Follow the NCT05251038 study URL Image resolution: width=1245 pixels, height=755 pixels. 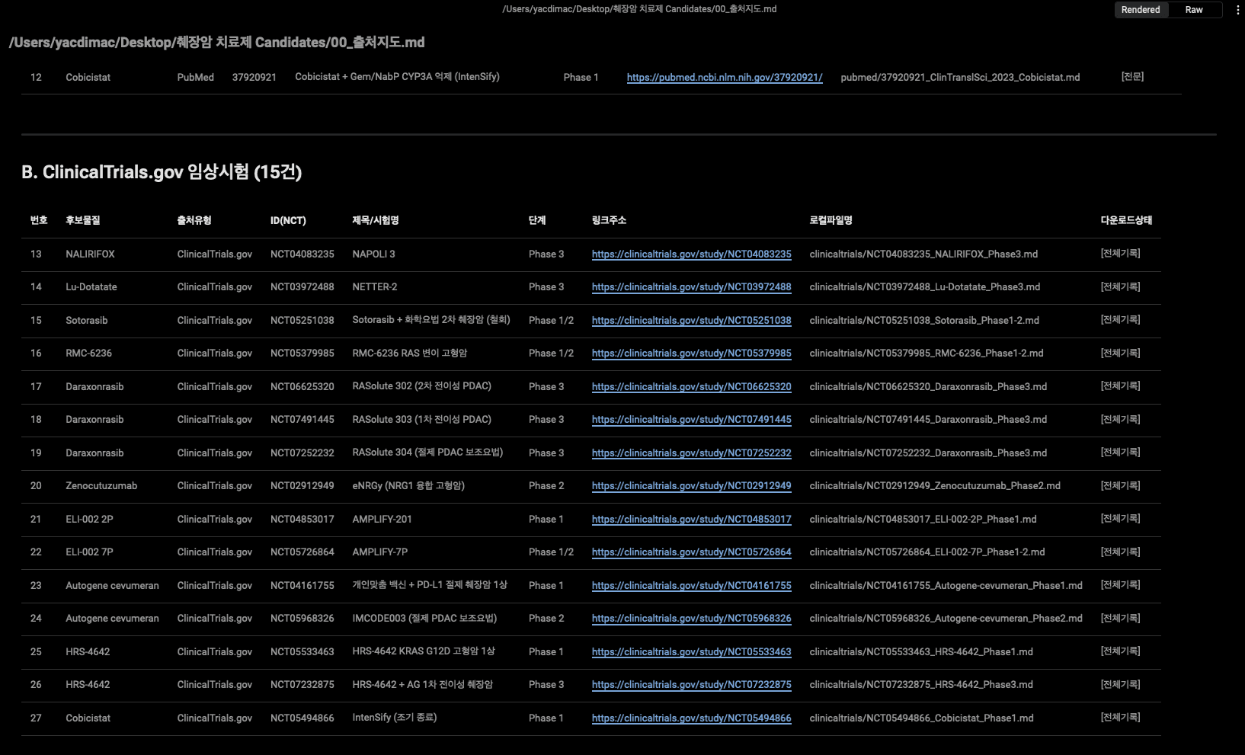click(692, 321)
